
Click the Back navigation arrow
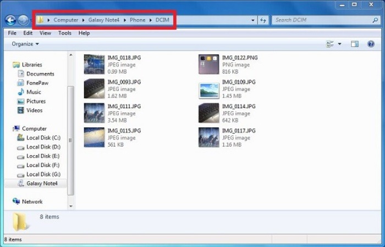[x=10, y=20]
